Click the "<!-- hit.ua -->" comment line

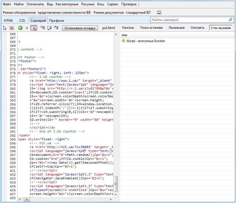[x=44, y=143]
